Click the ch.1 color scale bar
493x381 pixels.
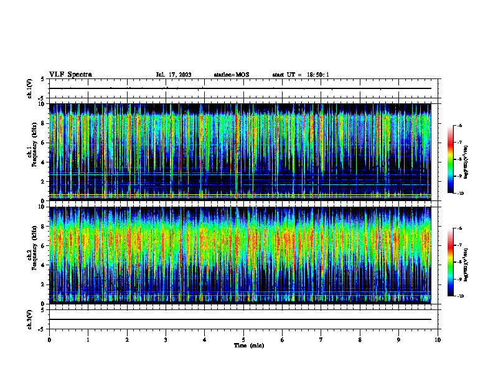click(451, 159)
